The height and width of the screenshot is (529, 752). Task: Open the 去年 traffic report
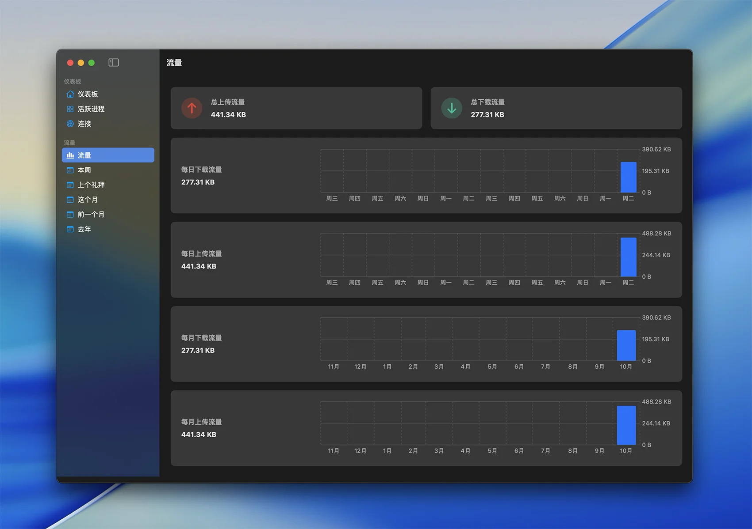coord(84,229)
